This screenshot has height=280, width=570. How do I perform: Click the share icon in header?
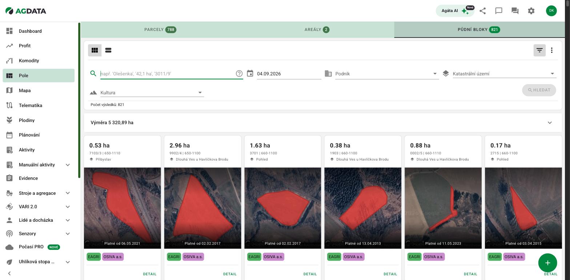pos(483,11)
